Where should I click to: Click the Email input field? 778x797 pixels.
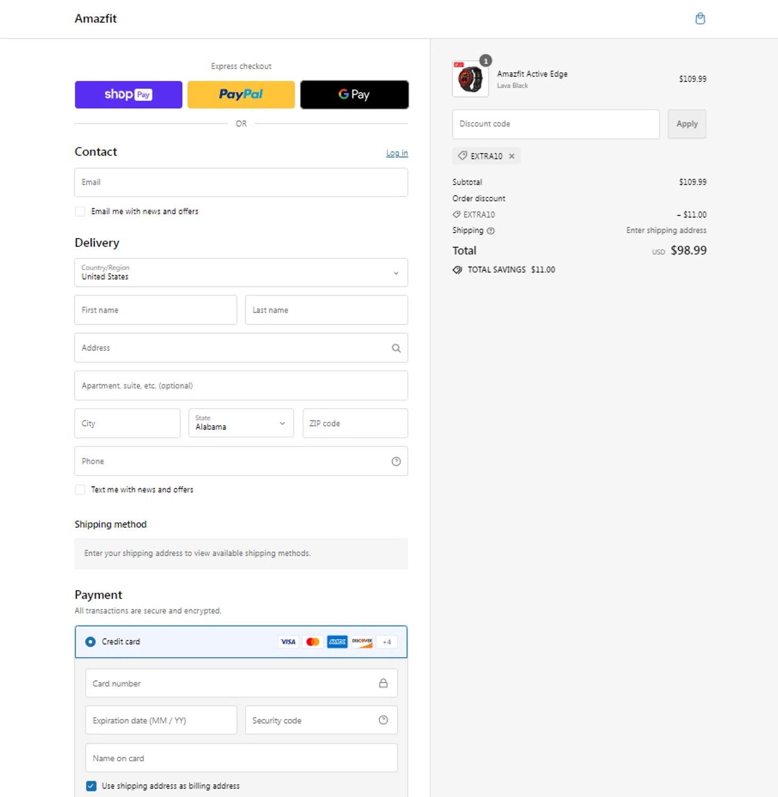tap(241, 182)
